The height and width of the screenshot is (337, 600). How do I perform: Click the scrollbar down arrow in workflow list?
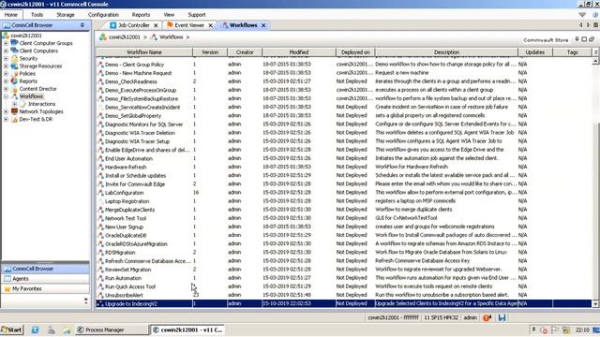(x=596, y=303)
